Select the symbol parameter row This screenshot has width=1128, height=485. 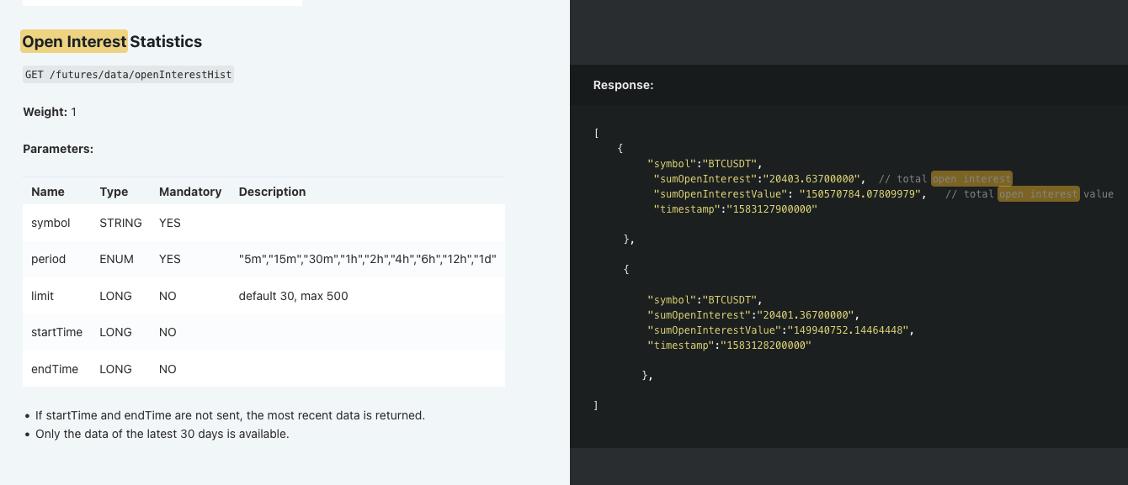click(x=263, y=223)
